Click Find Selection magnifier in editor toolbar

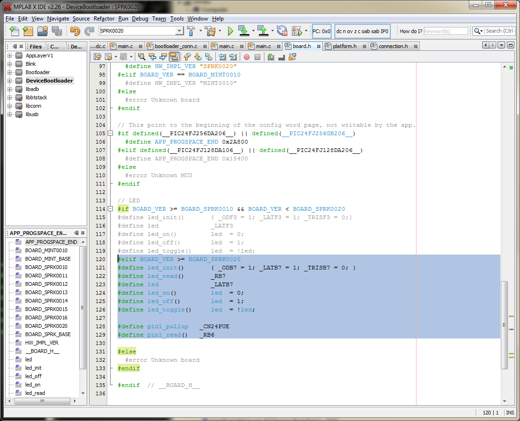pos(142,57)
